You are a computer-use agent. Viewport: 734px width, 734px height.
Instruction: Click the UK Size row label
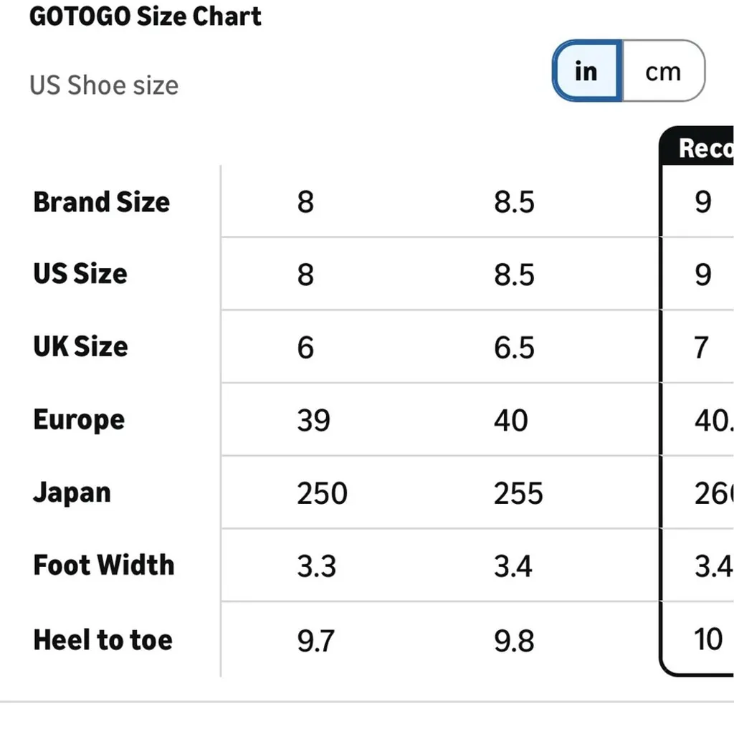[80, 347]
